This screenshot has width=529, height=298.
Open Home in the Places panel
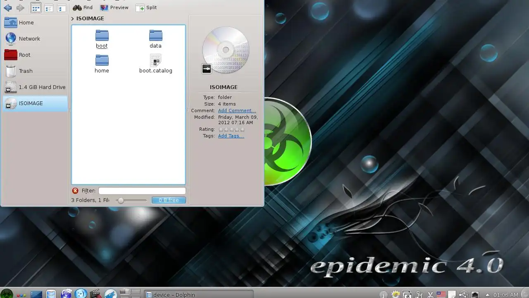pyautogui.click(x=35, y=22)
